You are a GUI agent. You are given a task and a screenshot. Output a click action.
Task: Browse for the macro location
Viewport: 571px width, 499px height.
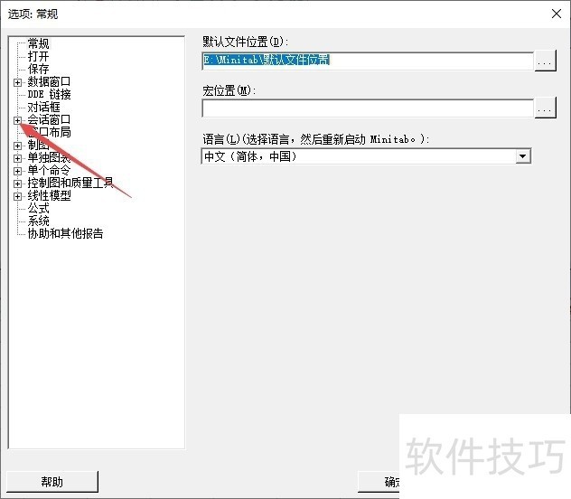pos(545,108)
